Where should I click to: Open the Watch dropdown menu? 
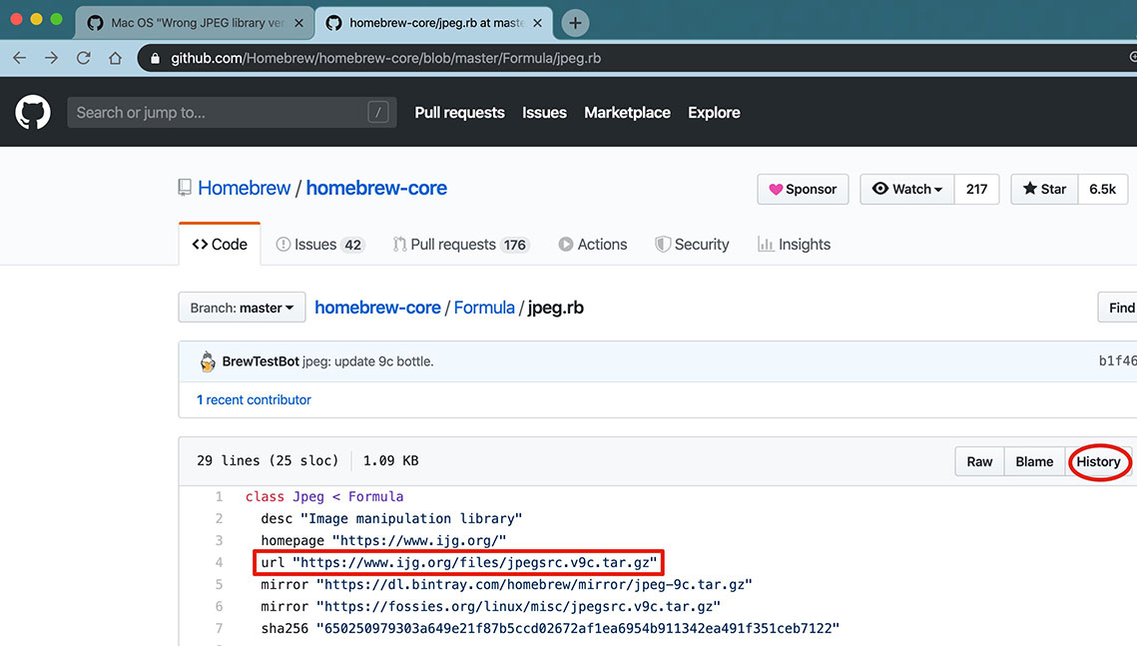coord(906,189)
